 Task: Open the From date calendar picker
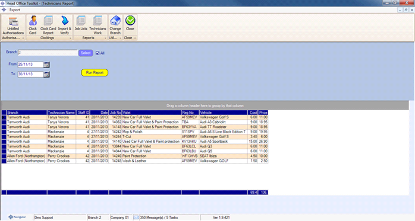tap(46, 65)
